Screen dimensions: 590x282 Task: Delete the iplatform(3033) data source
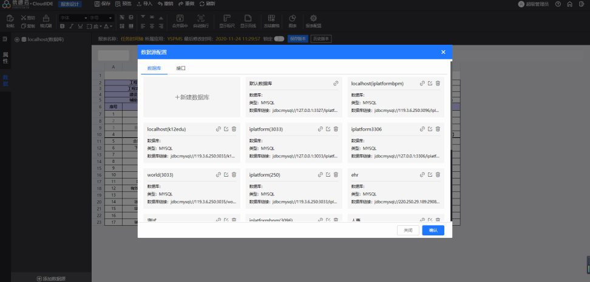[336, 129]
